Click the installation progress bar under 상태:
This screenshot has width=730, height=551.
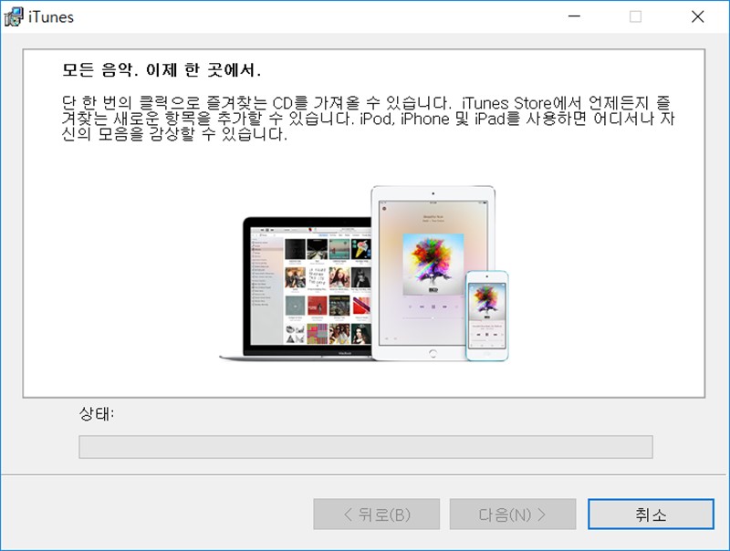366,447
